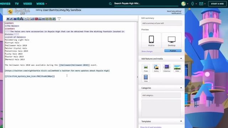Preview the edit in Mobile view

151,40
